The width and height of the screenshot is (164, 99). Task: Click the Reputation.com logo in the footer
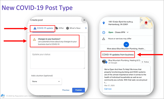[3, 96]
